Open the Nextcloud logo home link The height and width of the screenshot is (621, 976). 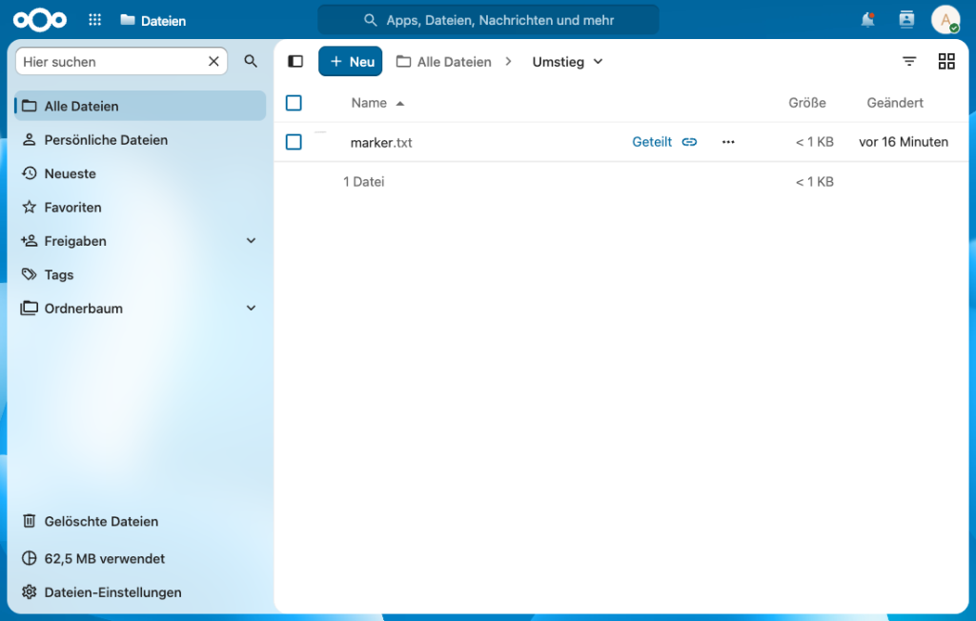[40, 20]
